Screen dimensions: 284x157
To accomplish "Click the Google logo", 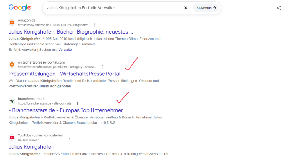I will [20, 7].
